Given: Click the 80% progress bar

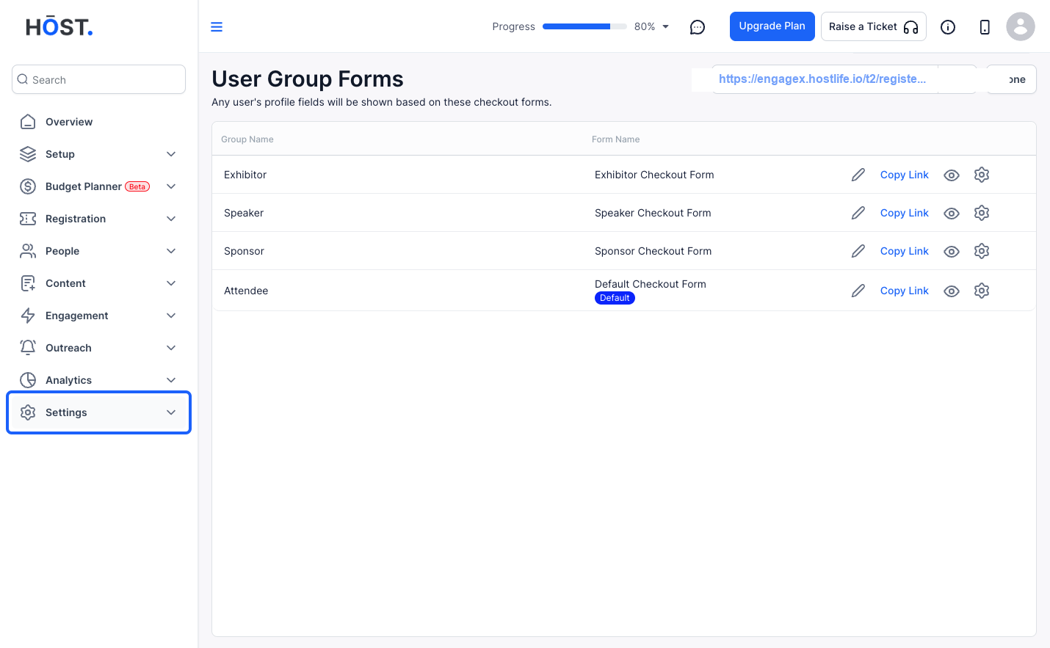Looking at the screenshot, I should click(584, 26).
